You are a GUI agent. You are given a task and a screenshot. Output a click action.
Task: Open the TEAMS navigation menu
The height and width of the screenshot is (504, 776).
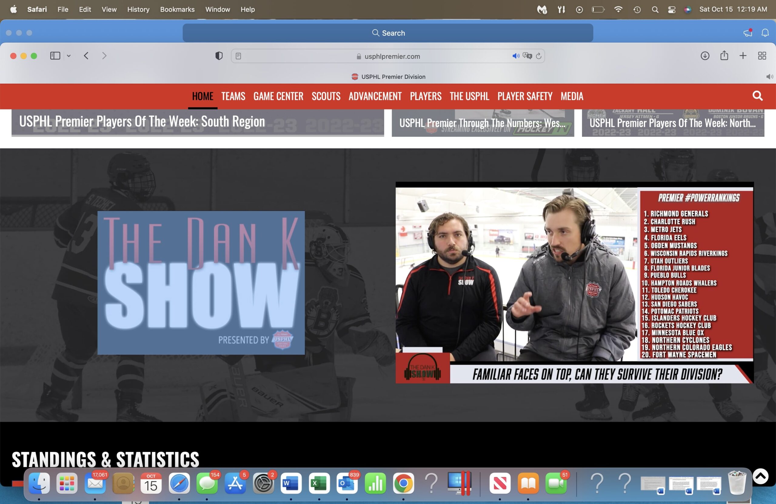coord(233,96)
